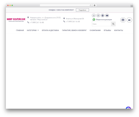Image resolution: width=139 pixels, height=117 pixels.
Task: Open О компании menu item
Action: click(95, 30)
